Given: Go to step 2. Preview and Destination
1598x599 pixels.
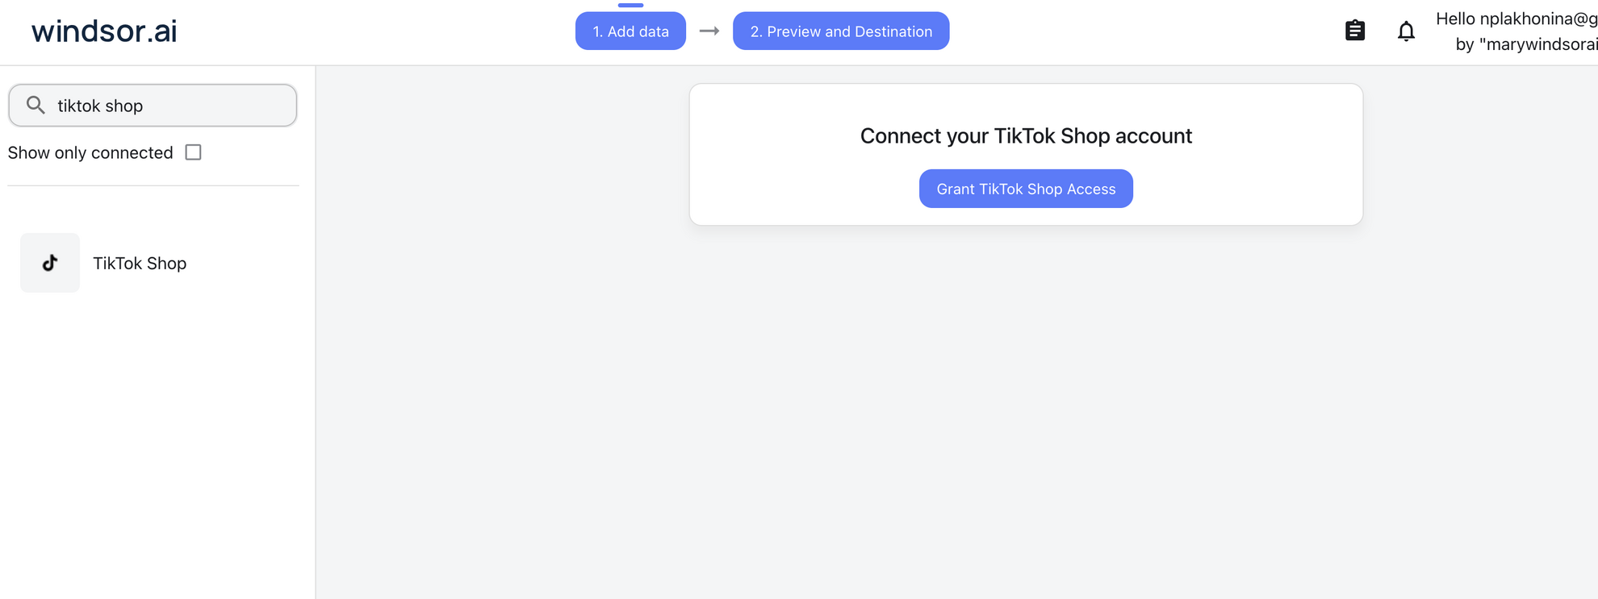Looking at the screenshot, I should coord(841,31).
